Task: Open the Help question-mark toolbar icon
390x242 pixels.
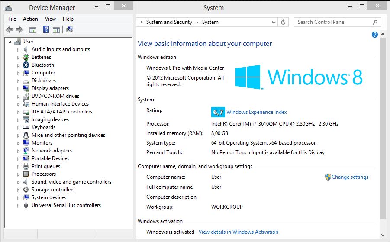Action: (x=46, y=29)
